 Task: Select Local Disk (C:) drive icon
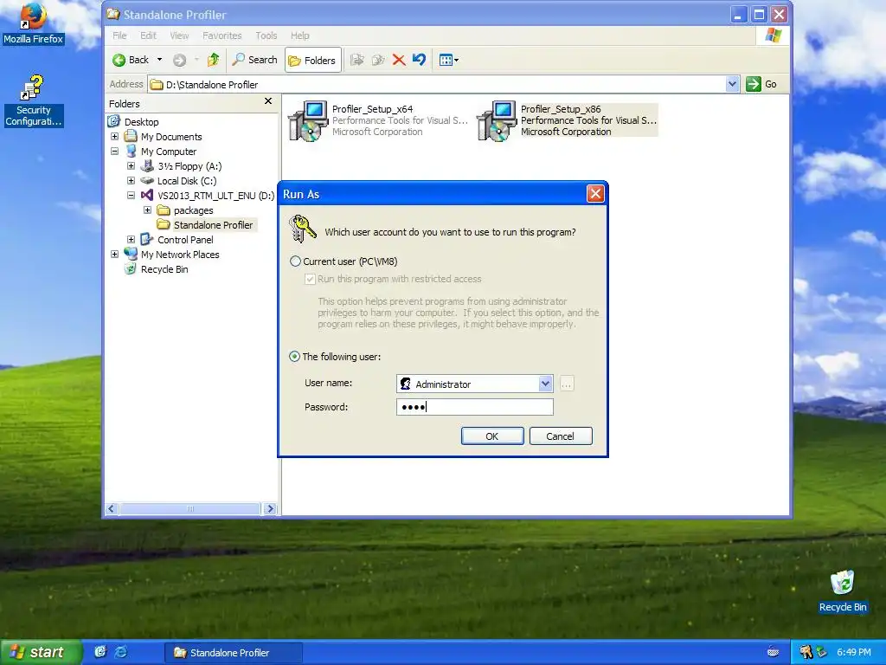click(x=147, y=180)
